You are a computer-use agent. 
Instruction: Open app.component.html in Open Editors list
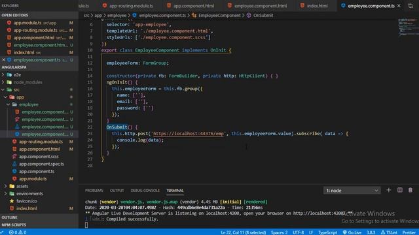39,38
